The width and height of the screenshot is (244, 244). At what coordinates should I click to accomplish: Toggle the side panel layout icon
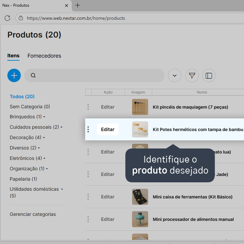click(209, 75)
